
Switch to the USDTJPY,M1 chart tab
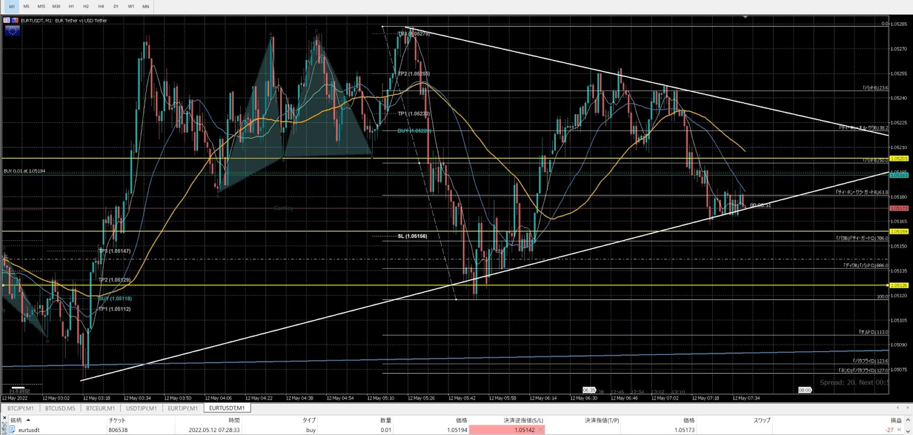tap(141, 408)
